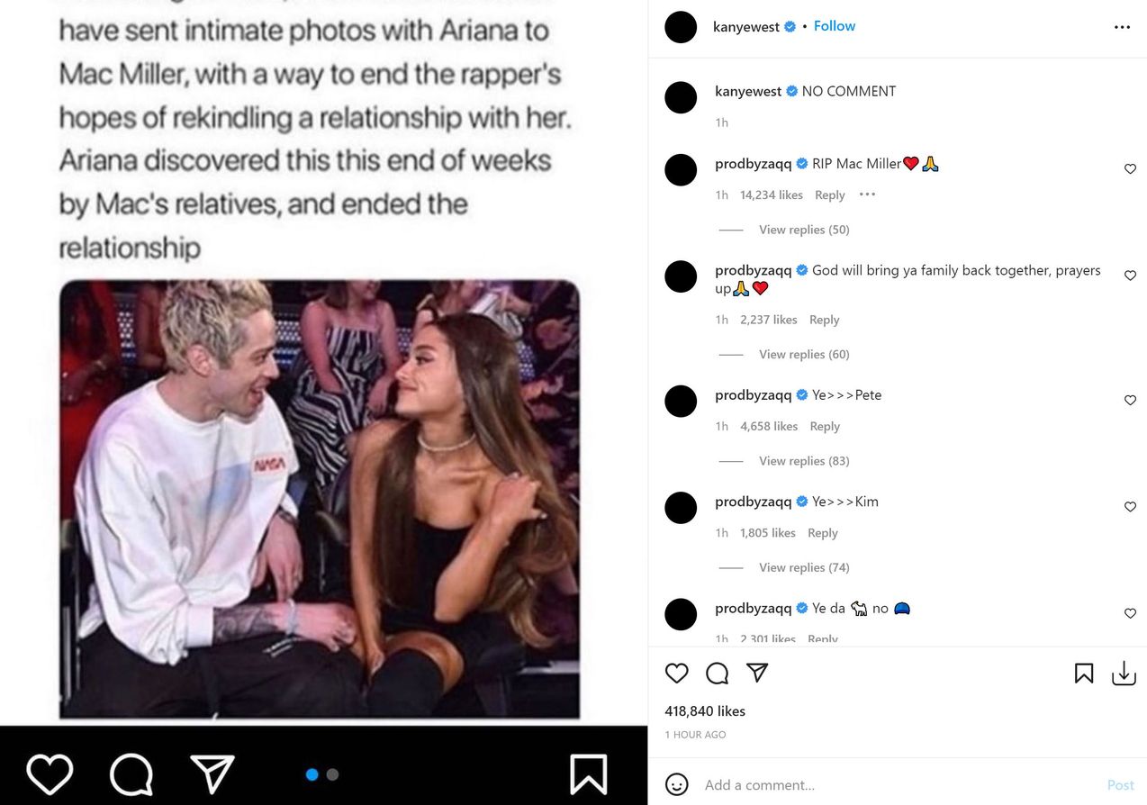Tap the large heart icon below the image
The height and width of the screenshot is (805, 1147).
50,773
